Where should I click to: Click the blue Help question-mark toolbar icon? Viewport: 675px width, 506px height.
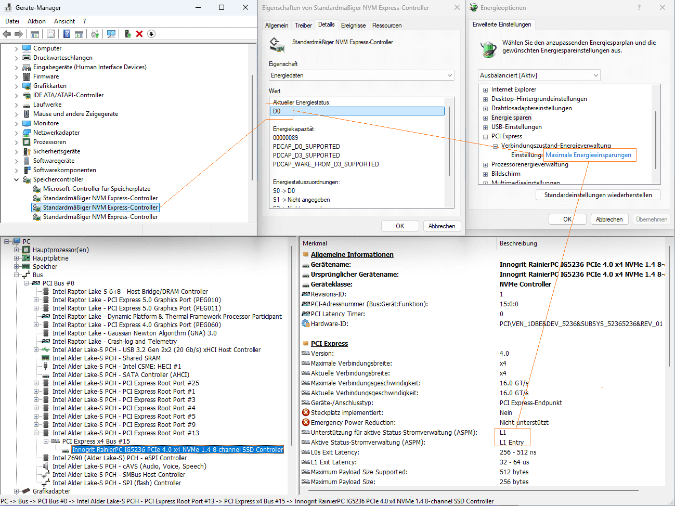67,34
